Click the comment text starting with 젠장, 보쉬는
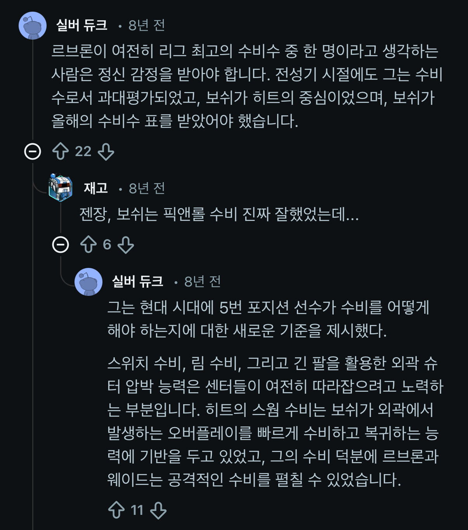This screenshot has height=530, width=468. point(219,214)
